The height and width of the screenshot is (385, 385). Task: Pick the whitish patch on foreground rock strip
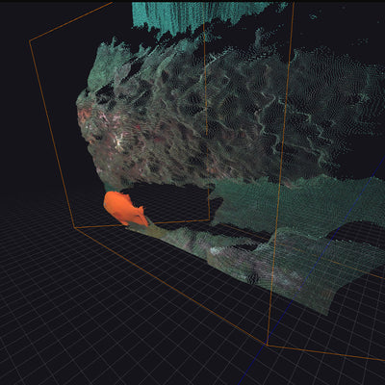[x=215, y=251]
